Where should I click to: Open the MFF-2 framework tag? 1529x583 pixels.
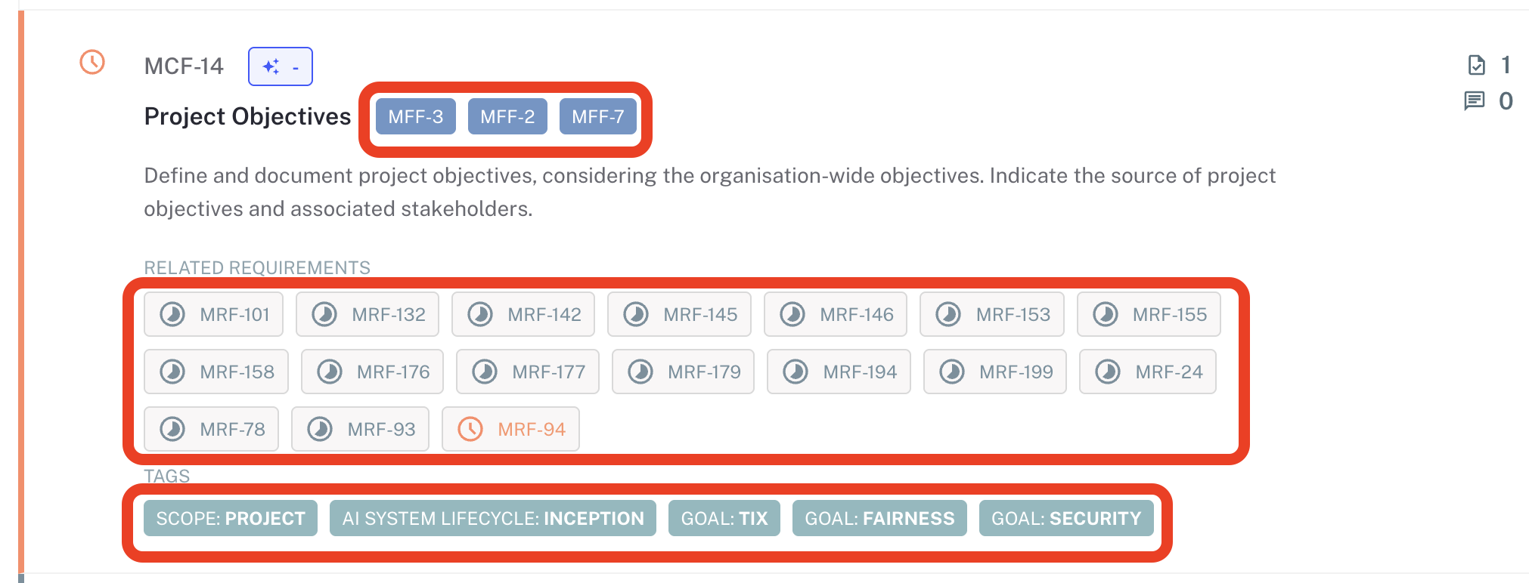point(507,116)
